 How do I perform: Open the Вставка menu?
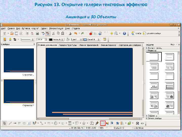[26, 28]
